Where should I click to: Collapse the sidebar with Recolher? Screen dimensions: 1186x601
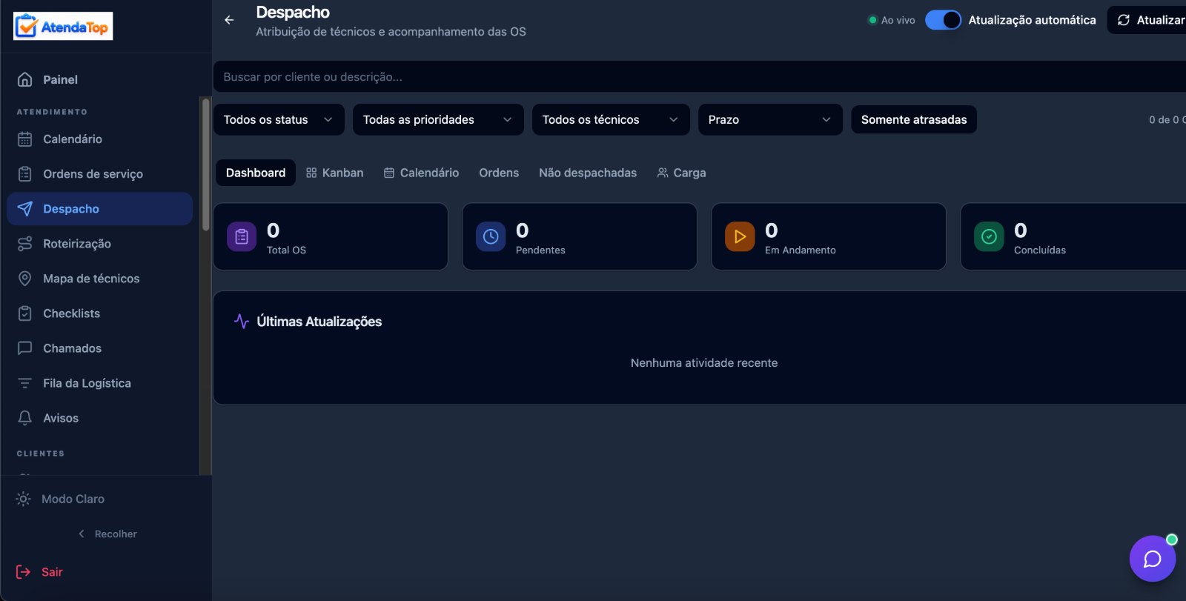(x=107, y=534)
